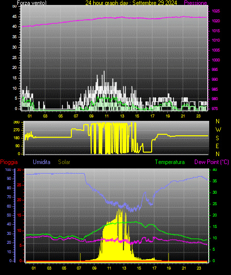Screen dimensions: 231x275
Task: Click the N compass label at top
Action: (x=218, y=121)
